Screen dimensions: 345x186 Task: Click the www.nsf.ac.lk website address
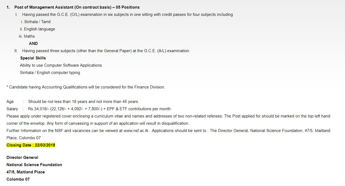[136, 131]
